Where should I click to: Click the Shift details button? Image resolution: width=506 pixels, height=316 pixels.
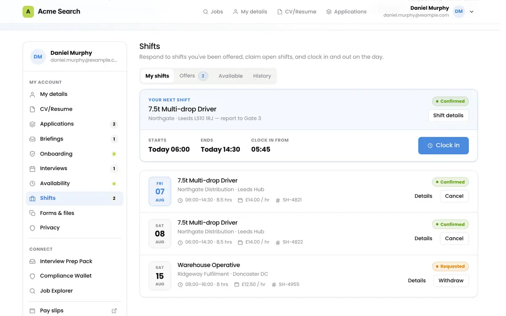[x=448, y=115]
